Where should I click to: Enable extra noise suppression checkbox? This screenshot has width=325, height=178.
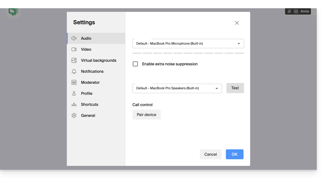coord(135,64)
